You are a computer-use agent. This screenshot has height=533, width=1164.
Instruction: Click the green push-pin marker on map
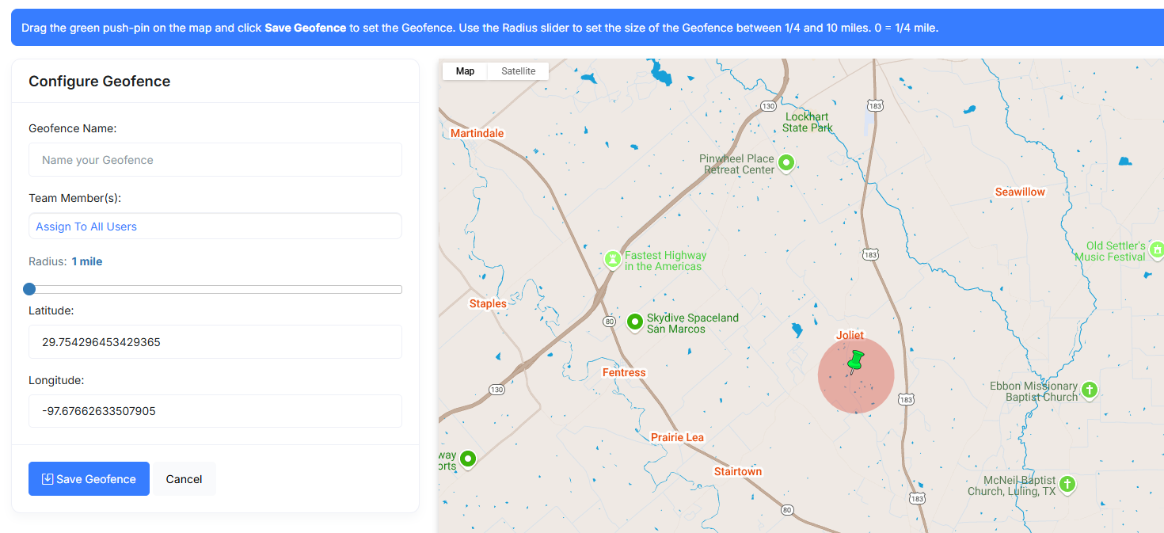pyautogui.click(x=855, y=361)
